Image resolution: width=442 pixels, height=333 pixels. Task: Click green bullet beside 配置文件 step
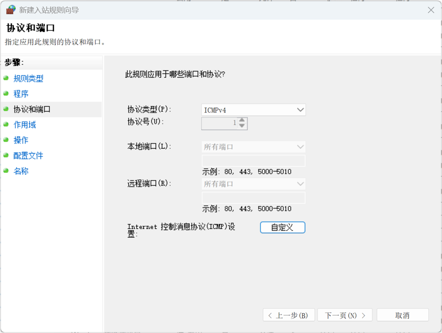pyautogui.click(x=6, y=155)
